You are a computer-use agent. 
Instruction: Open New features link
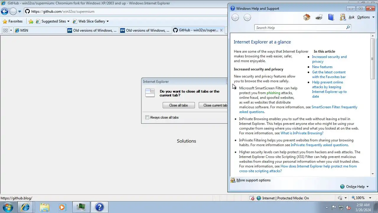[322, 67]
